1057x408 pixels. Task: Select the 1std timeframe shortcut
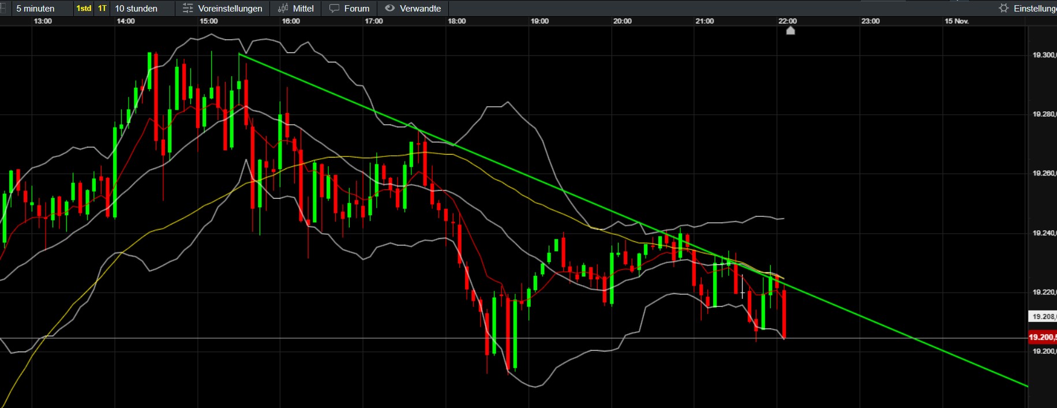click(84, 8)
